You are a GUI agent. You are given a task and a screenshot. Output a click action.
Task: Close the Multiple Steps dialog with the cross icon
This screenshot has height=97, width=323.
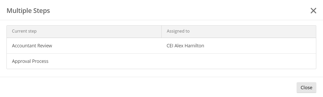point(313,11)
